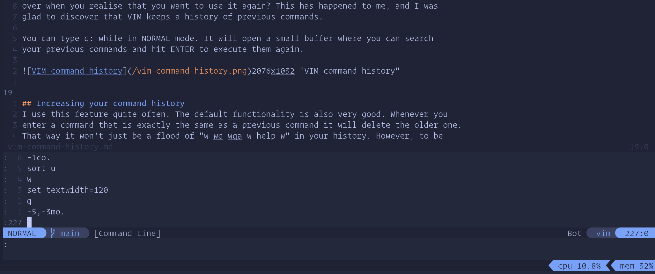Click the vim filetype indicator

(603, 233)
